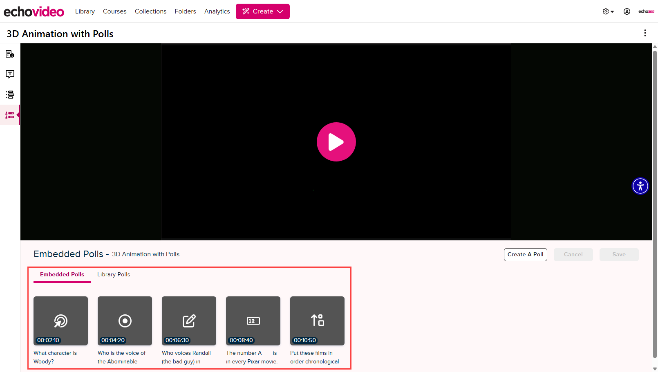The height and width of the screenshot is (372, 658).
Task: Open the poll thumbnail at 00:08:40
Action: click(x=253, y=321)
